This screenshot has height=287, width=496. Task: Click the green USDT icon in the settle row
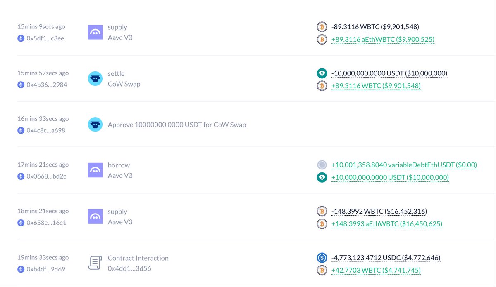[322, 73]
